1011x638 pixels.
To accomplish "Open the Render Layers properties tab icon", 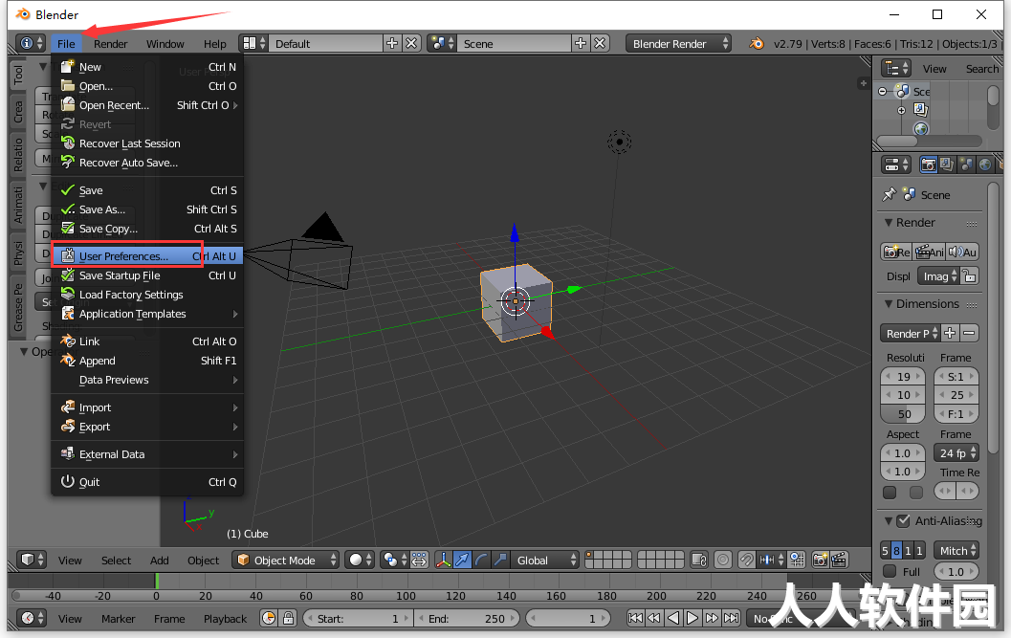I will pyautogui.click(x=947, y=165).
